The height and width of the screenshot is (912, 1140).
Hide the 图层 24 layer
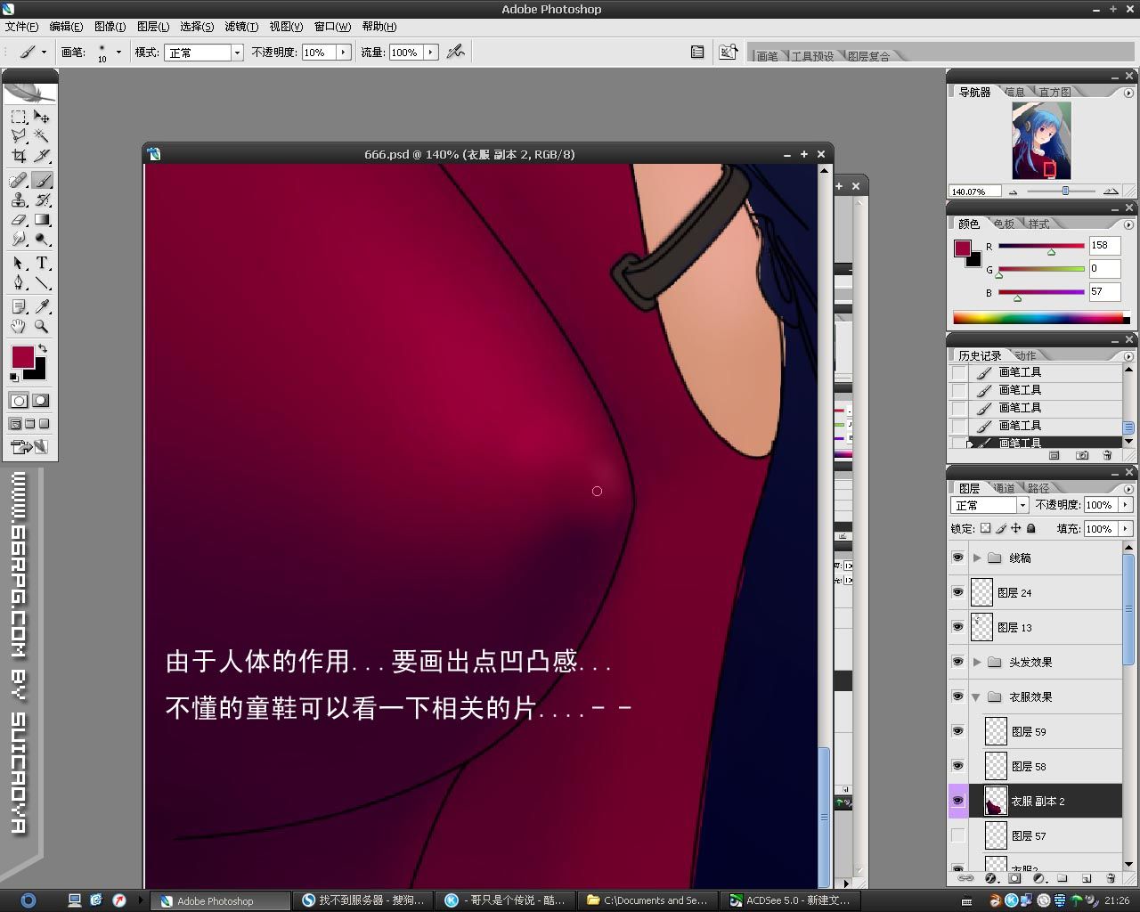coord(957,592)
